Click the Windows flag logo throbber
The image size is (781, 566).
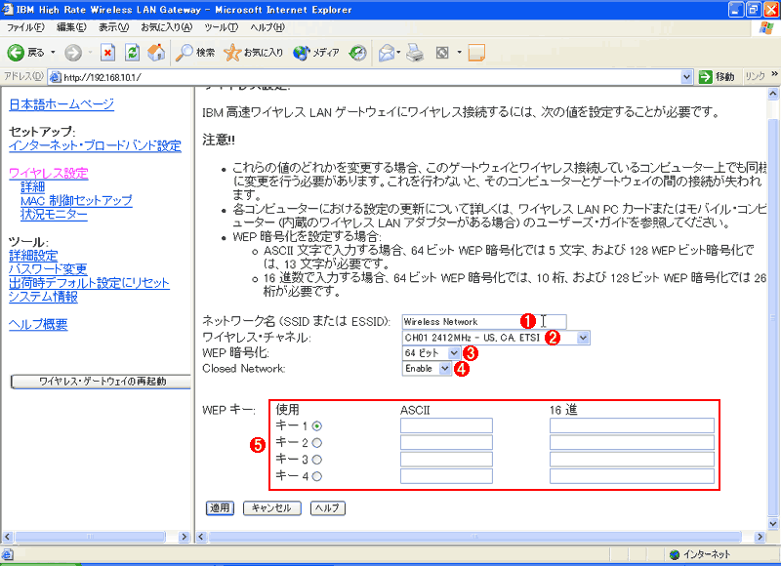point(766,28)
